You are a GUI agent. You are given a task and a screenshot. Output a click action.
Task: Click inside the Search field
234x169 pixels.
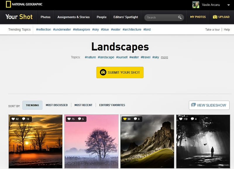(x=161, y=18)
